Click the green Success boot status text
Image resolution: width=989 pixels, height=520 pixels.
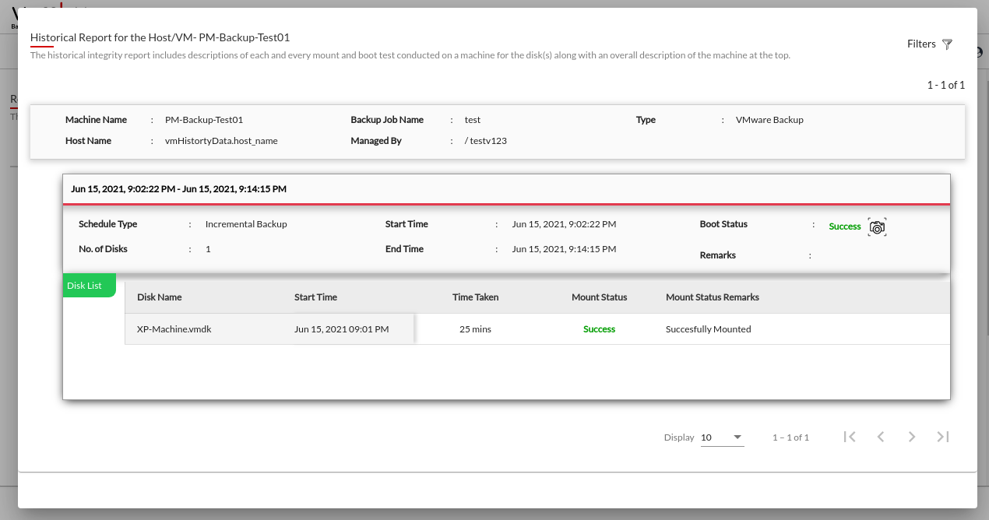pyautogui.click(x=844, y=227)
